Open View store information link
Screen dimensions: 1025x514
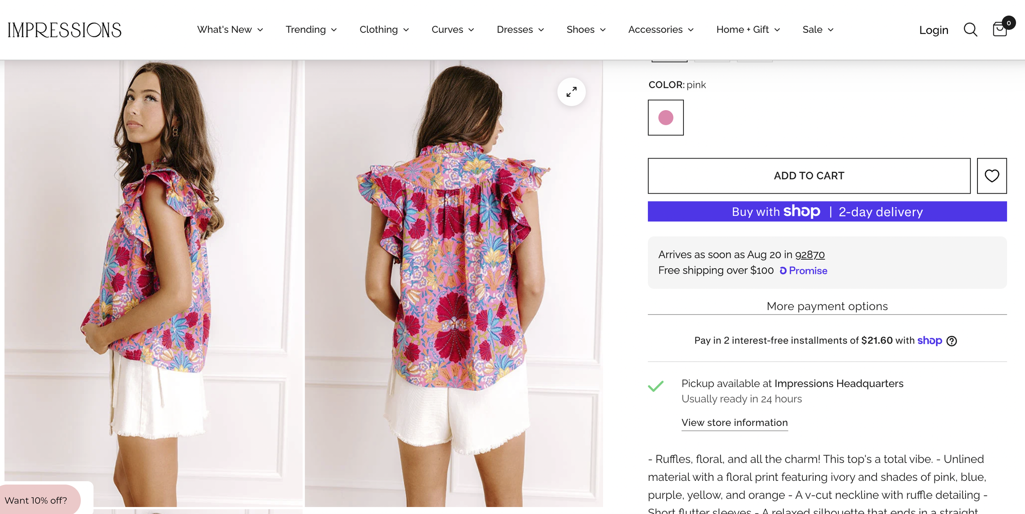(734, 423)
